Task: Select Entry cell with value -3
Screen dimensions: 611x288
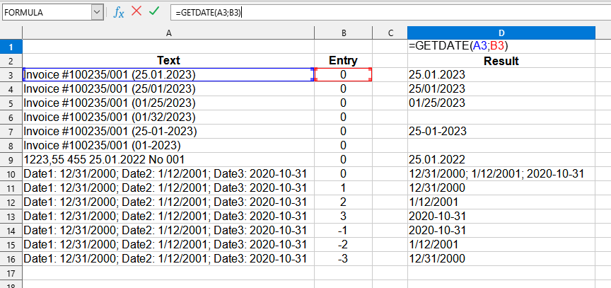Action: tap(343, 258)
